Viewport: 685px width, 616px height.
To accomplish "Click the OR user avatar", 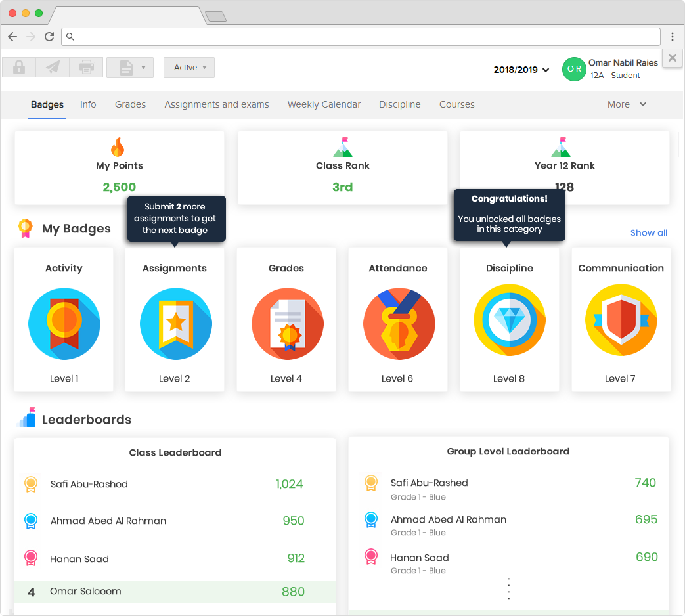I will 574,69.
